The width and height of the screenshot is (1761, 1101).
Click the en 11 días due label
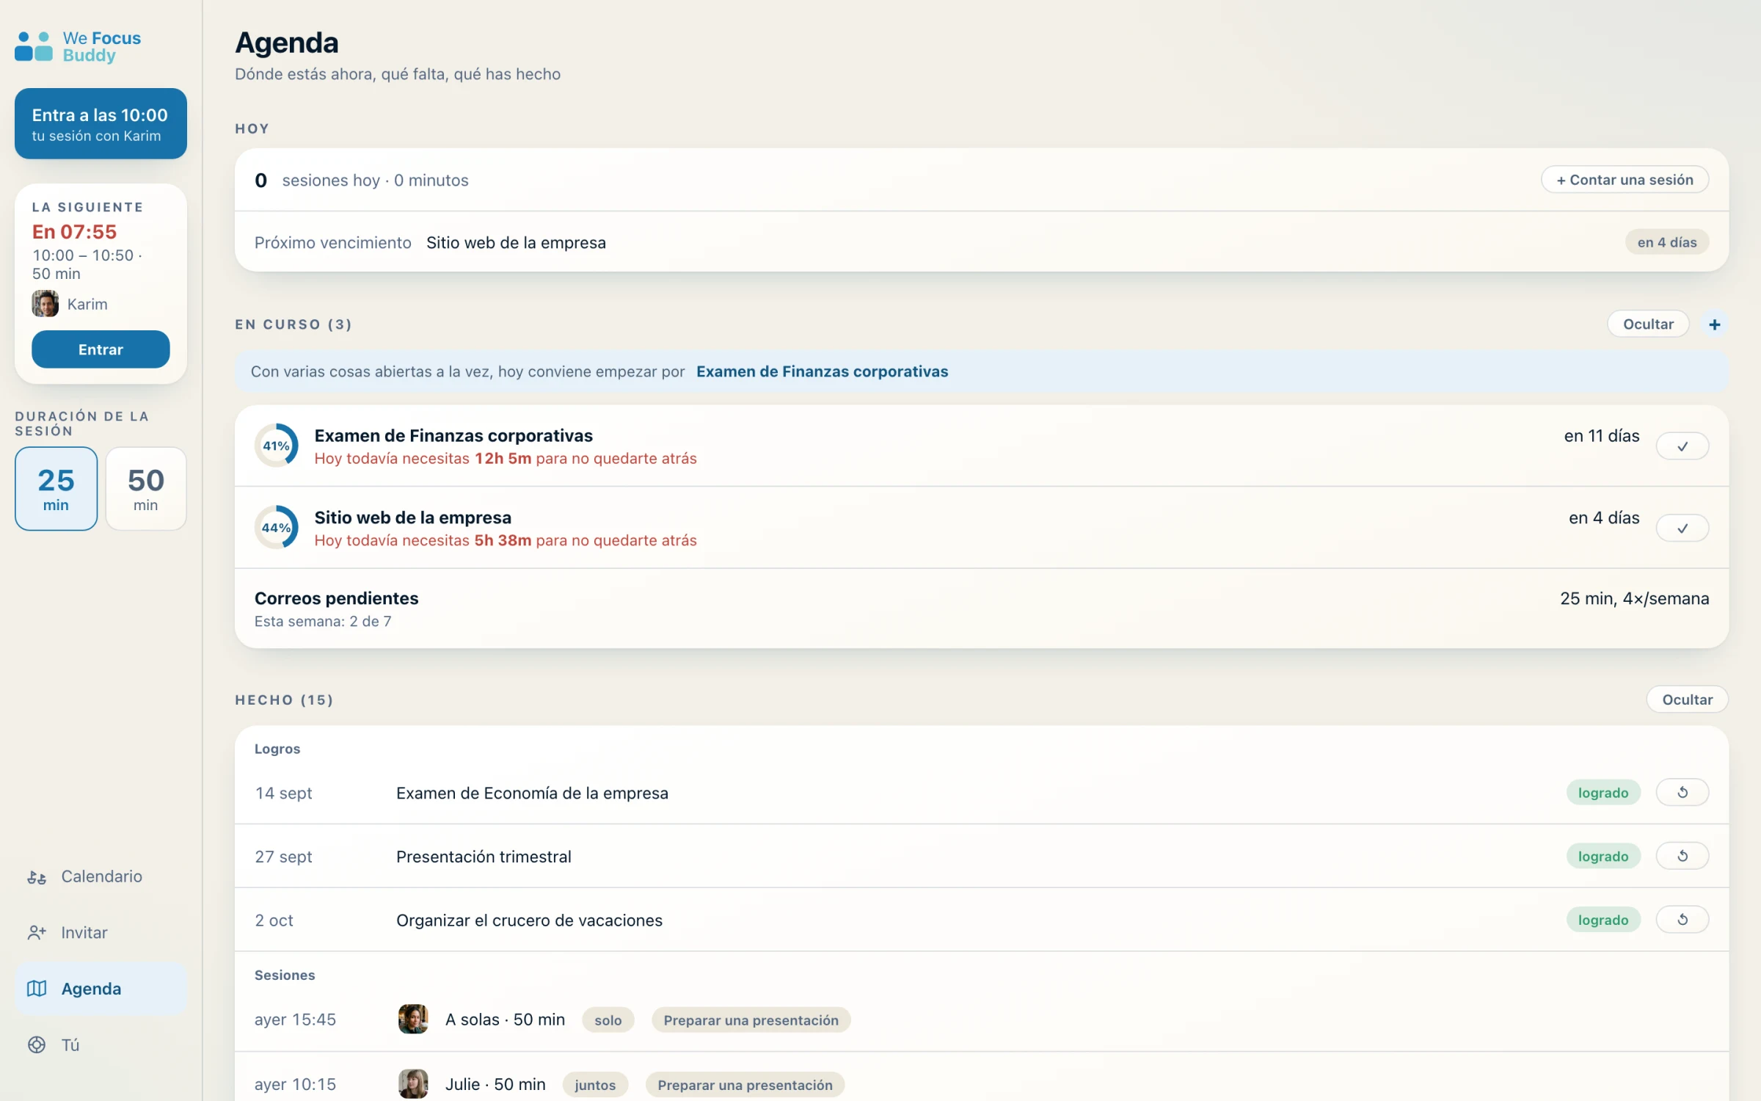click(x=1601, y=436)
